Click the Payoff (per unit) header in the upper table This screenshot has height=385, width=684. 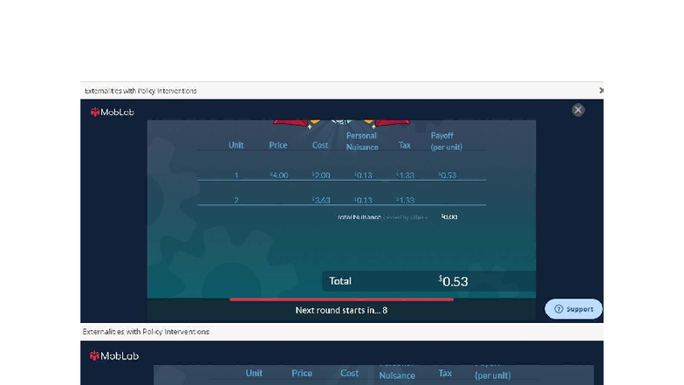[x=447, y=141]
